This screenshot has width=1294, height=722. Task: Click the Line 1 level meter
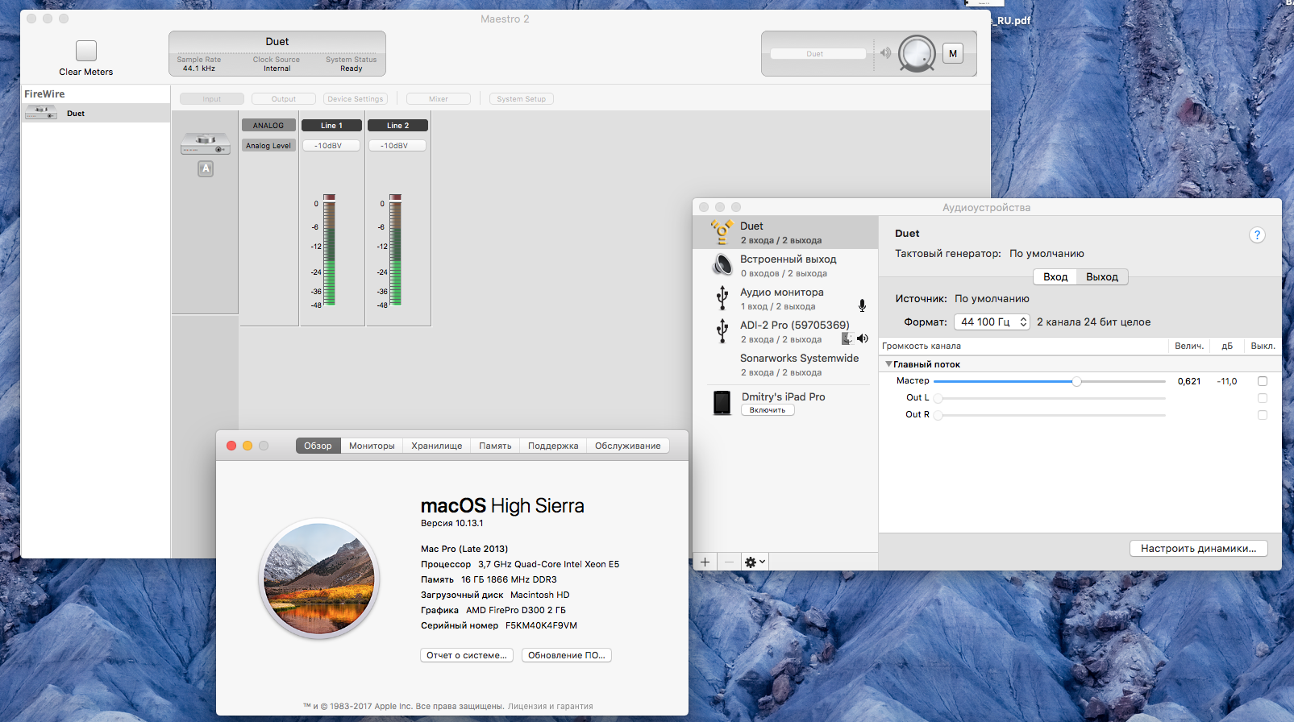(330, 250)
